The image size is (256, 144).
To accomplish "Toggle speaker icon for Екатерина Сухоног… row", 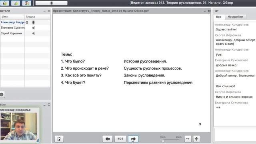I will [x=34, y=28].
